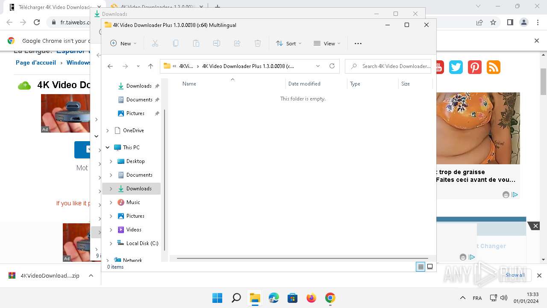Launch Microsoft Edge from taskbar
The height and width of the screenshot is (308, 547).
274,298
